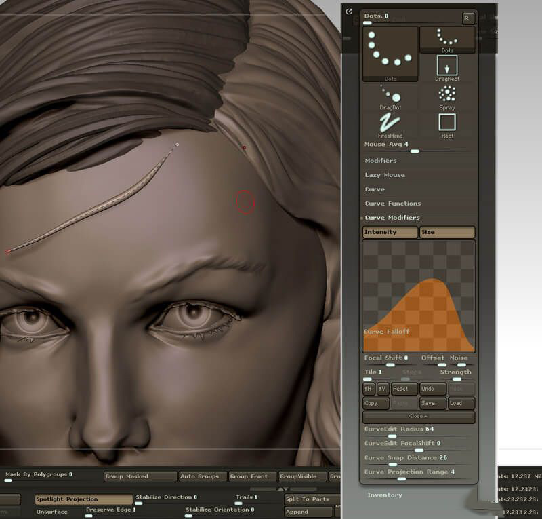This screenshot has width=542, height=519.
Task: Expand the Lazy Mouse section
Action: pyautogui.click(x=385, y=175)
